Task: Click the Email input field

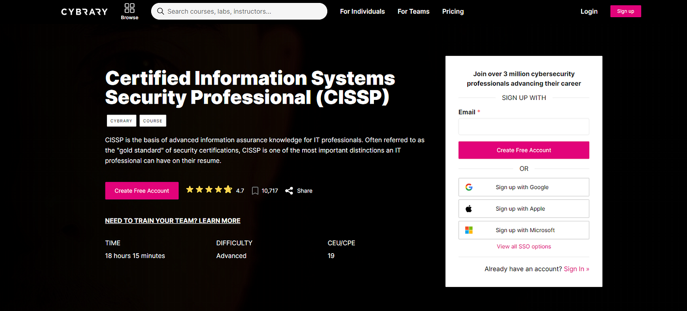Action: [524, 126]
